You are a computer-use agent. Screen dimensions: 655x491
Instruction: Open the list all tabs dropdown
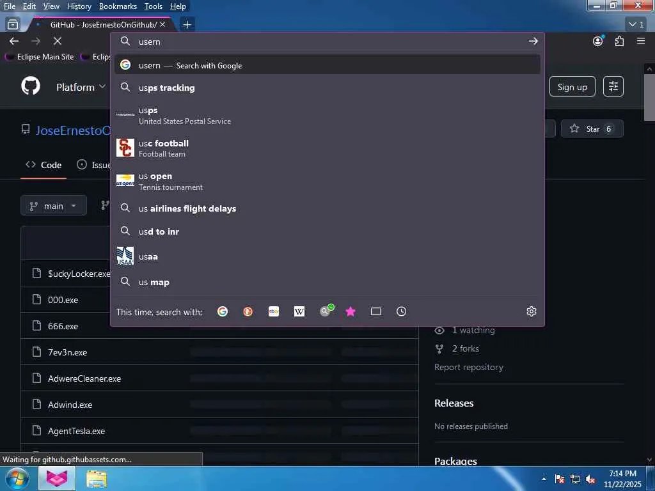point(636,25)
